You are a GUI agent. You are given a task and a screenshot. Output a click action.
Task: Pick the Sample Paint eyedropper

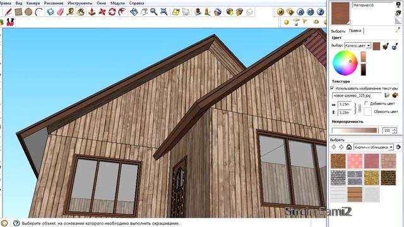398,30
